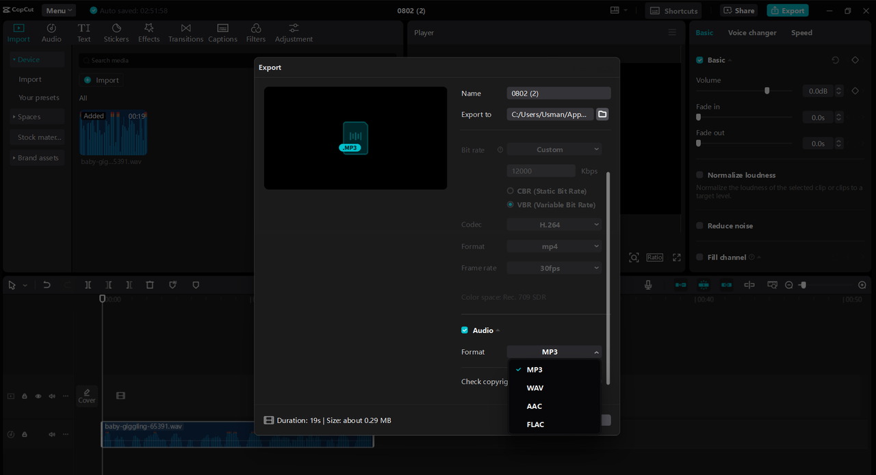This screenshot has height=475, width=876.
Task: Click the Export button in title bar
Action: click(788, 10)
